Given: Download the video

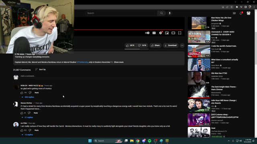Looking at the screenshot, I should pos(171,45).
